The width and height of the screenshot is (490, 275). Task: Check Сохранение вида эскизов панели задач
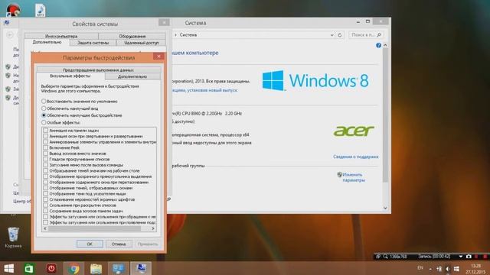[x=46, y=211]
